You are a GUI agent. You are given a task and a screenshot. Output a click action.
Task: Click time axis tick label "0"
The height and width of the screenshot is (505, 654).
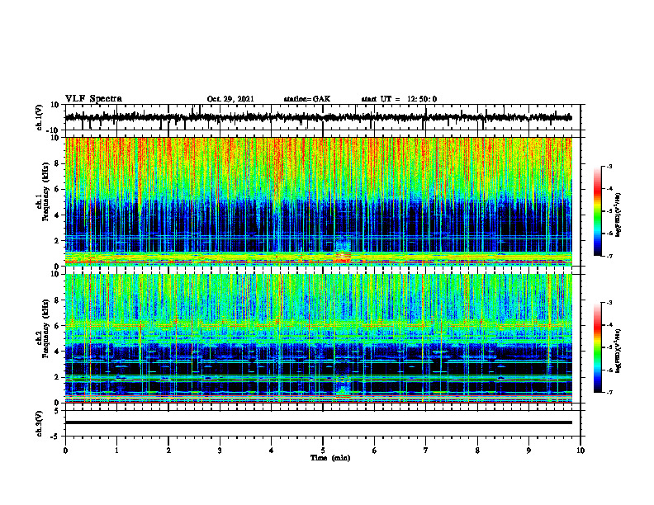click(65, 451)
